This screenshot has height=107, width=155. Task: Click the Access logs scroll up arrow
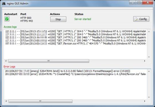(149, 31)
